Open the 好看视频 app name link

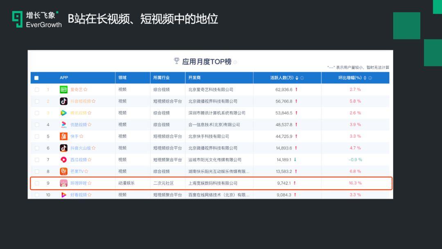point(78,195)
